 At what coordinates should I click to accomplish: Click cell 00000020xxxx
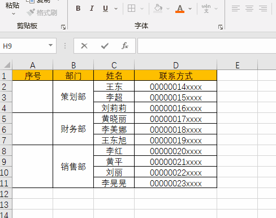176,151
